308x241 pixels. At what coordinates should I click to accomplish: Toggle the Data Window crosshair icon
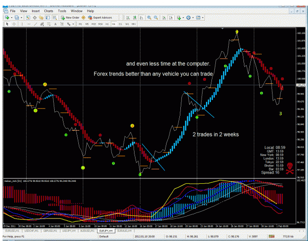click(x=34, y=18)
